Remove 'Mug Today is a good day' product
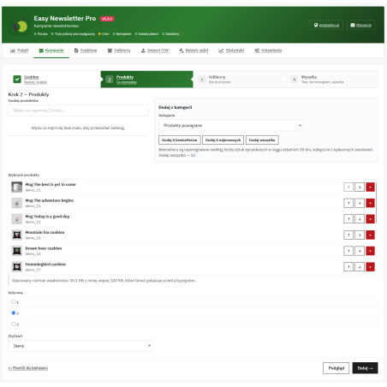 pos(370,219)
